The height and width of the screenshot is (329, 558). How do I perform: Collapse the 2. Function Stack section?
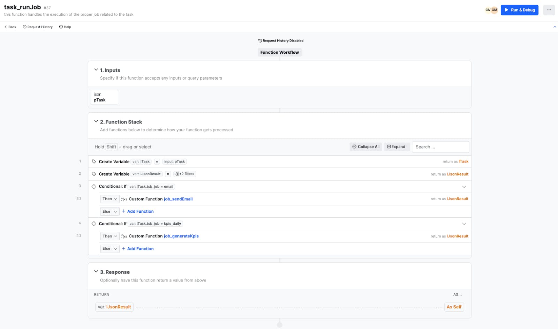coord(96,121)
